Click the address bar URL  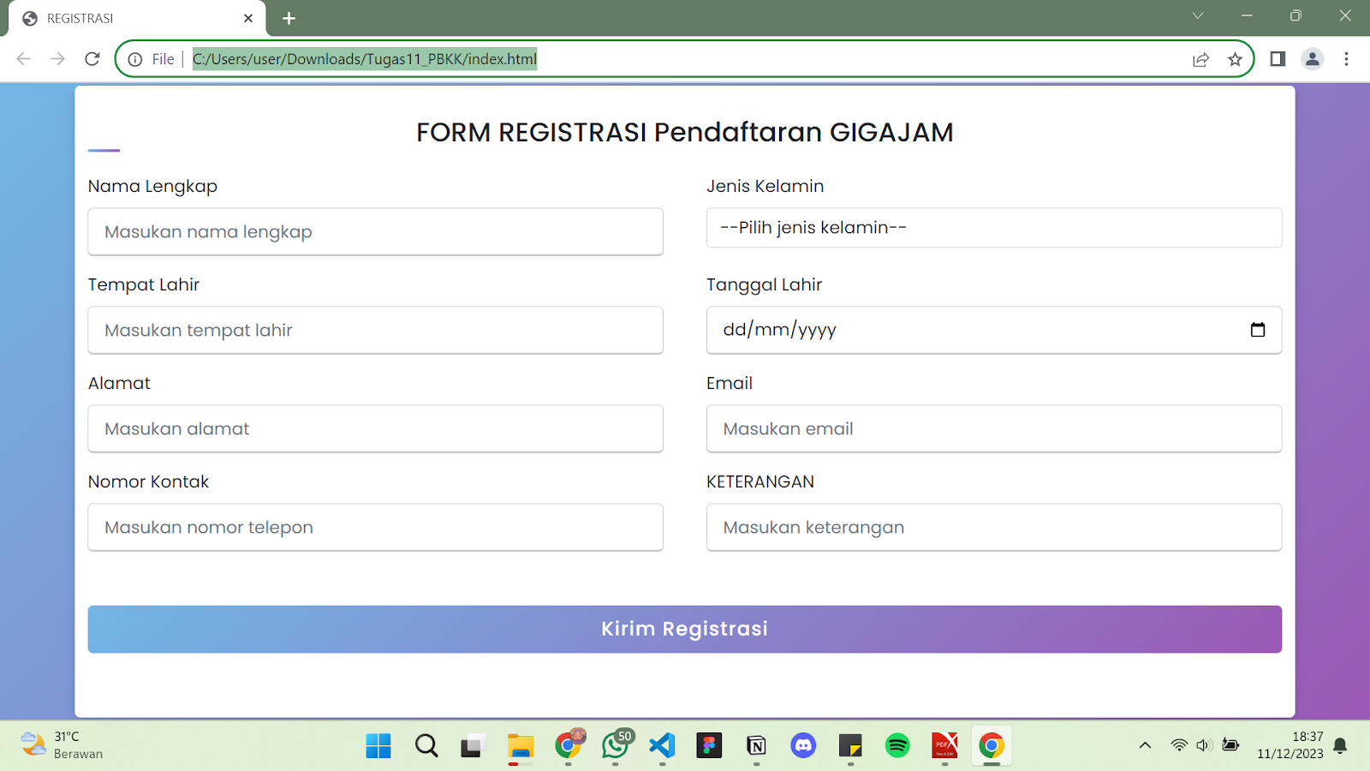[x=365, y=59]
